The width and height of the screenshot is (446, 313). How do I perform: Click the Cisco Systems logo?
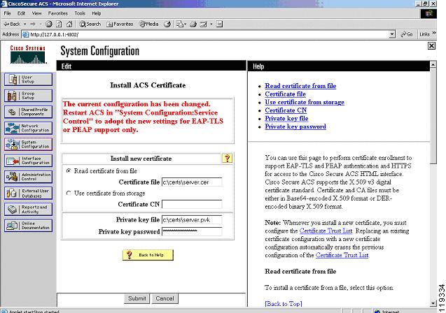(28, 54)
